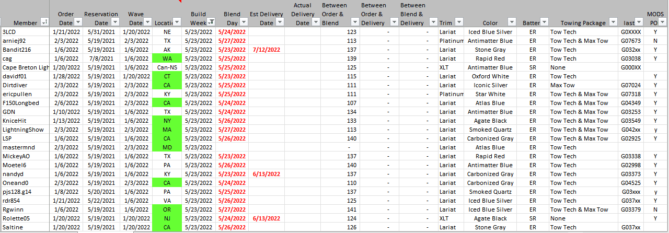Click the Smoked Quartz cell for LightningShow
This screenshot has width=669, height=233.
click(490, 130)
